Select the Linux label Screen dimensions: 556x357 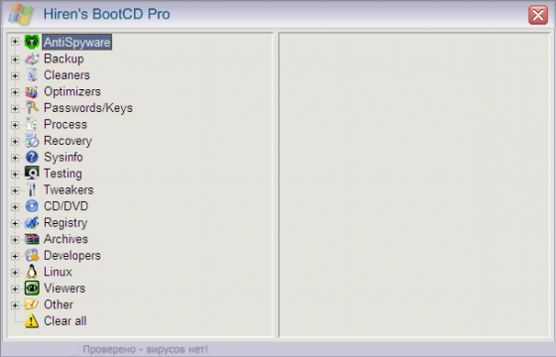click(58, 272)
